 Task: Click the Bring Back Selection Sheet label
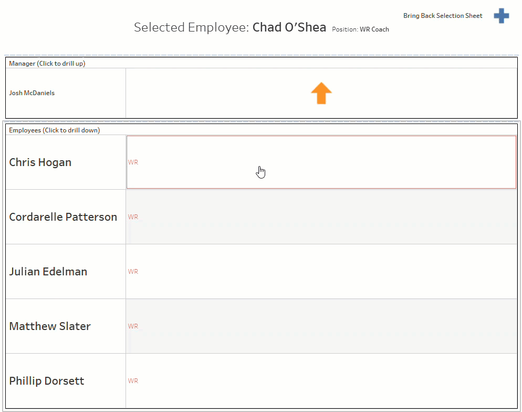(x=442, y=16)
